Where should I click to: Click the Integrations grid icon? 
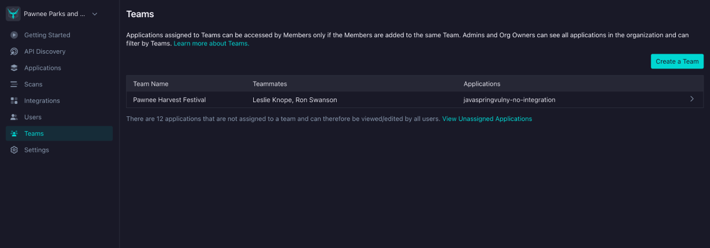pyautogui.click(x=14, y=101)
